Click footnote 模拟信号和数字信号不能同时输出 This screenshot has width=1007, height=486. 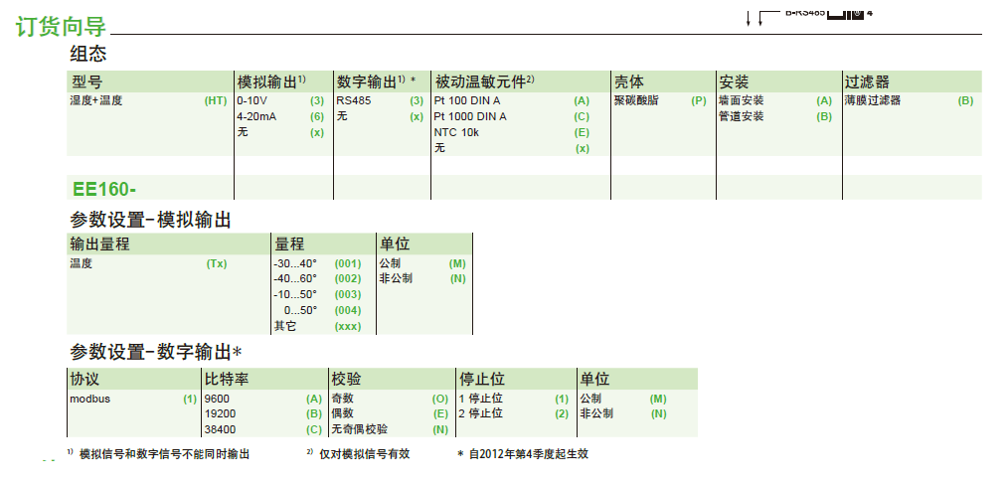point(164,454)
